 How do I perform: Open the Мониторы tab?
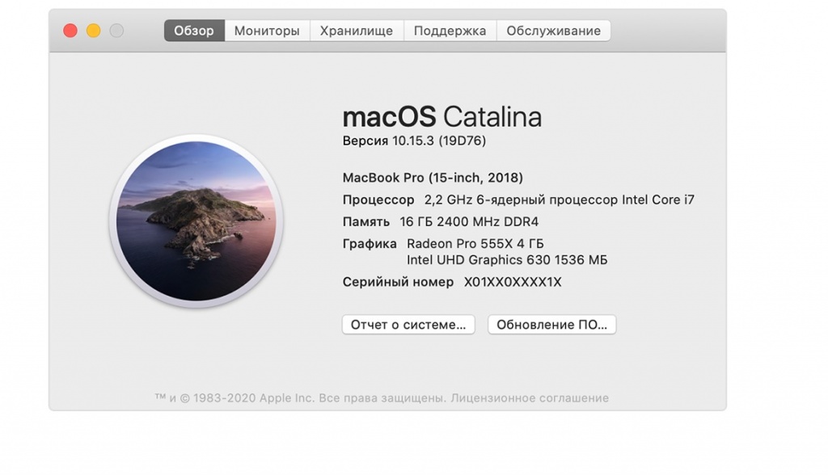(x=267, y=31)
